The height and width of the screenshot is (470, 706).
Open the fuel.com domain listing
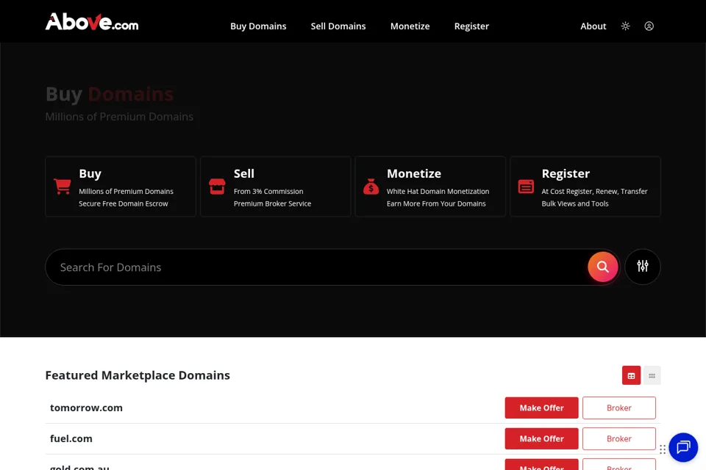(x=71, y=438)
